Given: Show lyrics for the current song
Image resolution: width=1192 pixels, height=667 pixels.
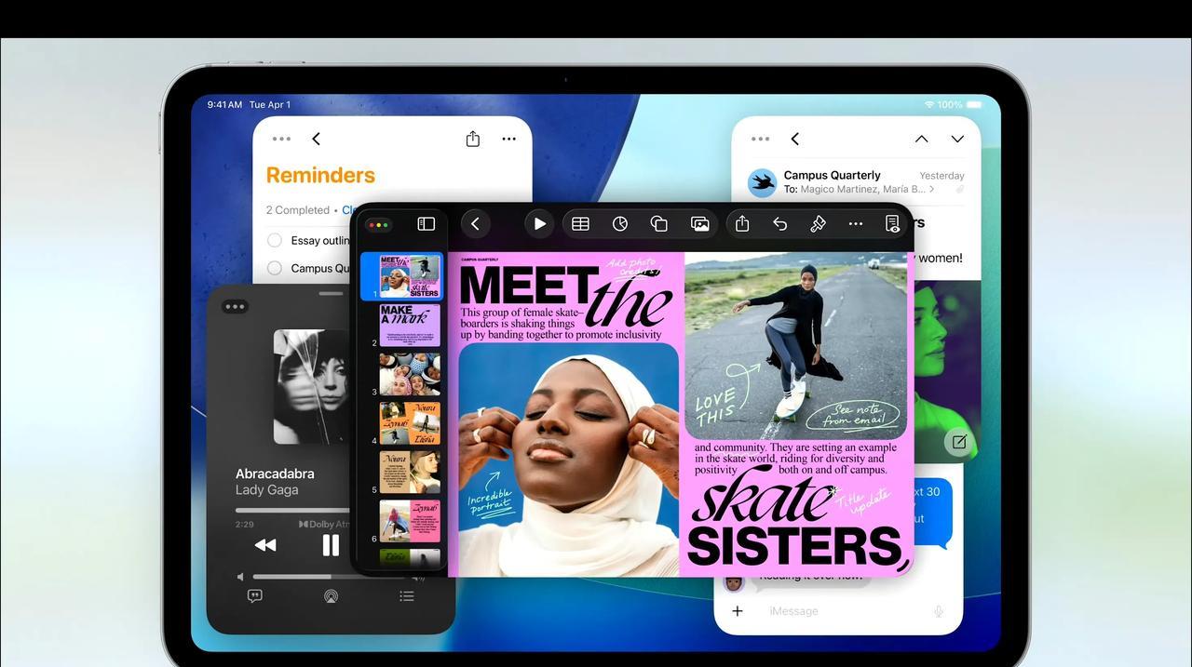Looking at the screenshot, I should (x=254, y=596).
